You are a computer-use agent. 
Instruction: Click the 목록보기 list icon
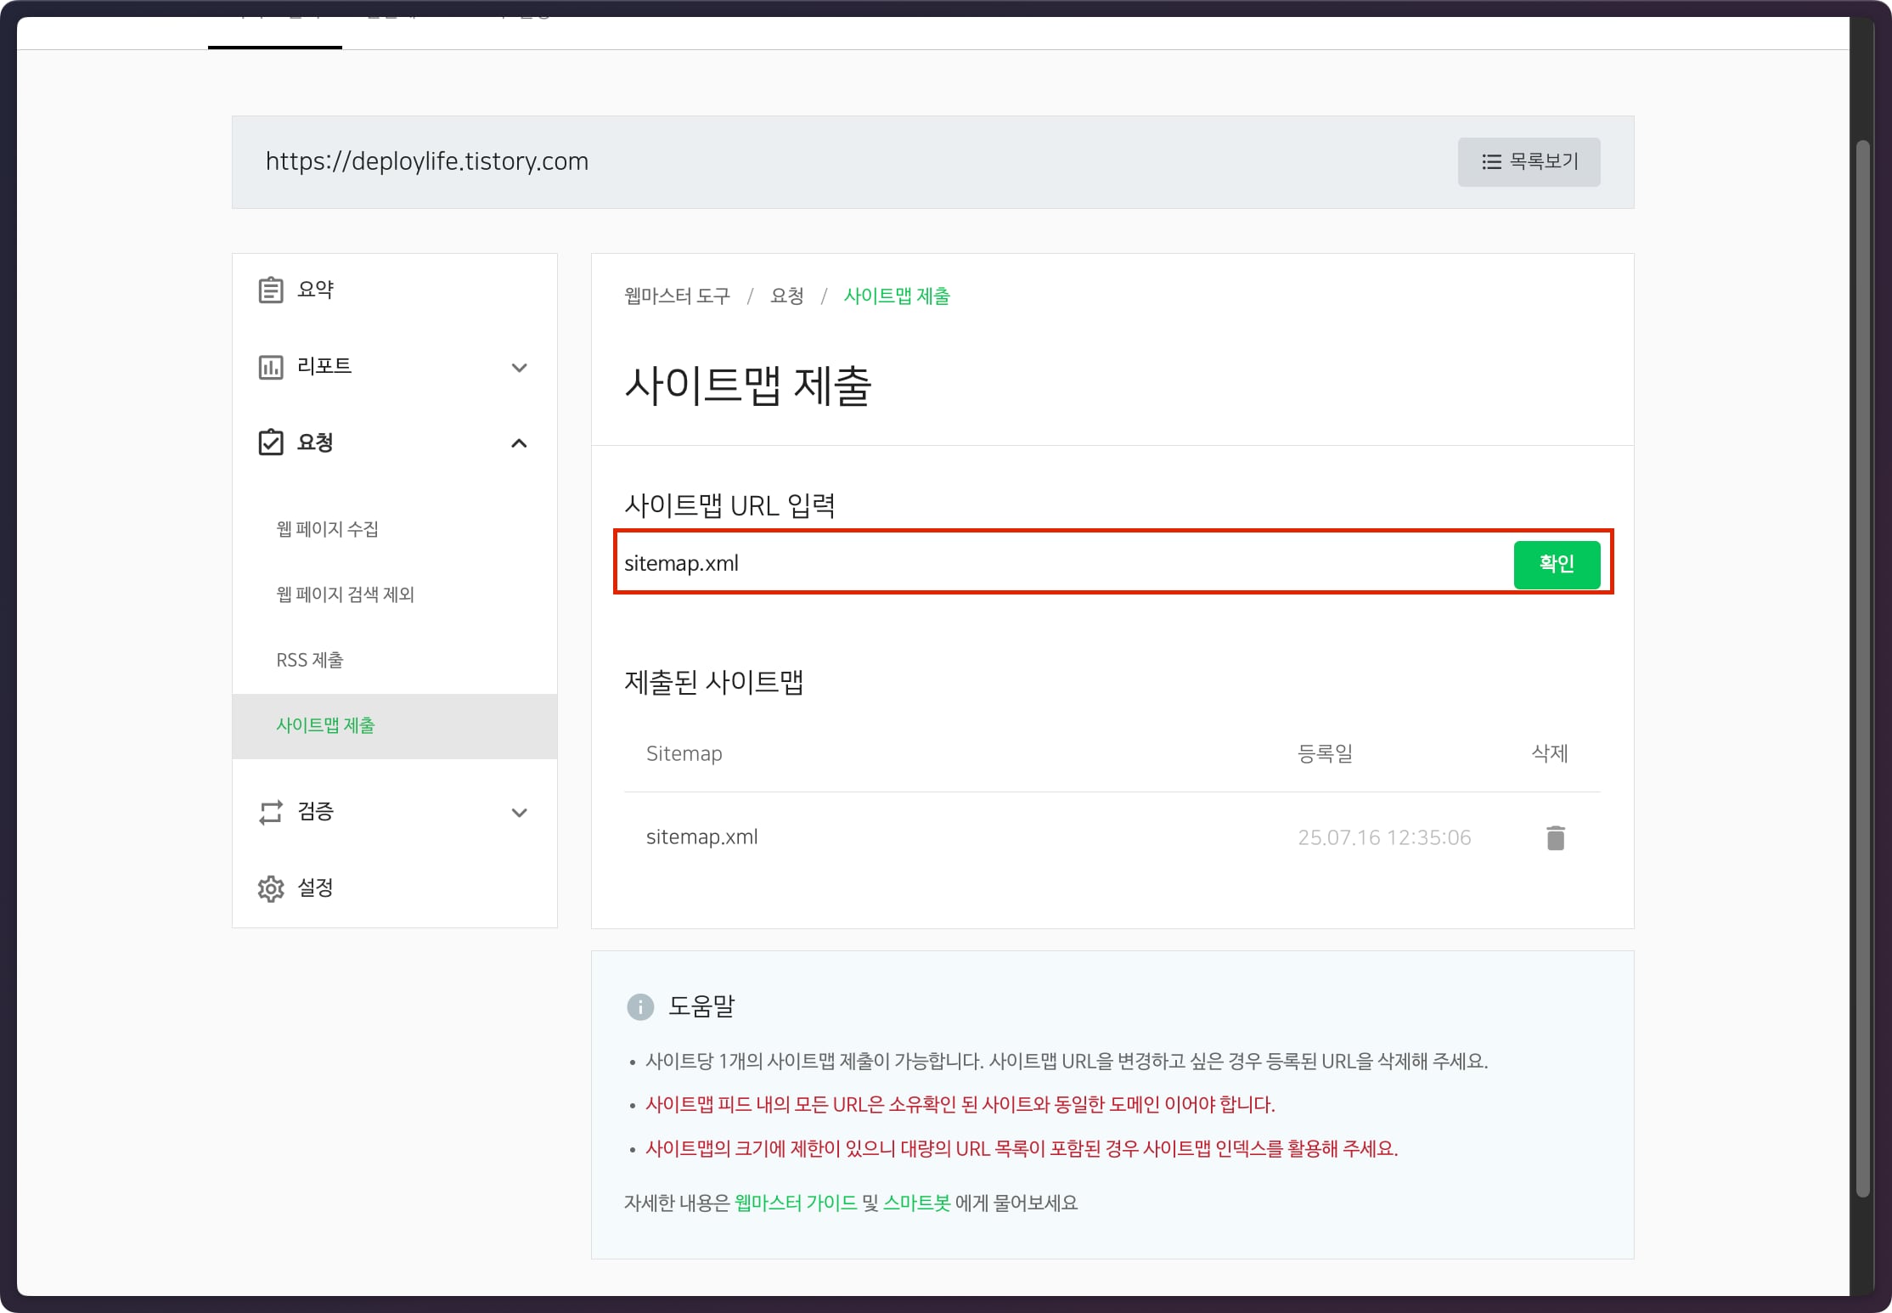pos(1492,161)
